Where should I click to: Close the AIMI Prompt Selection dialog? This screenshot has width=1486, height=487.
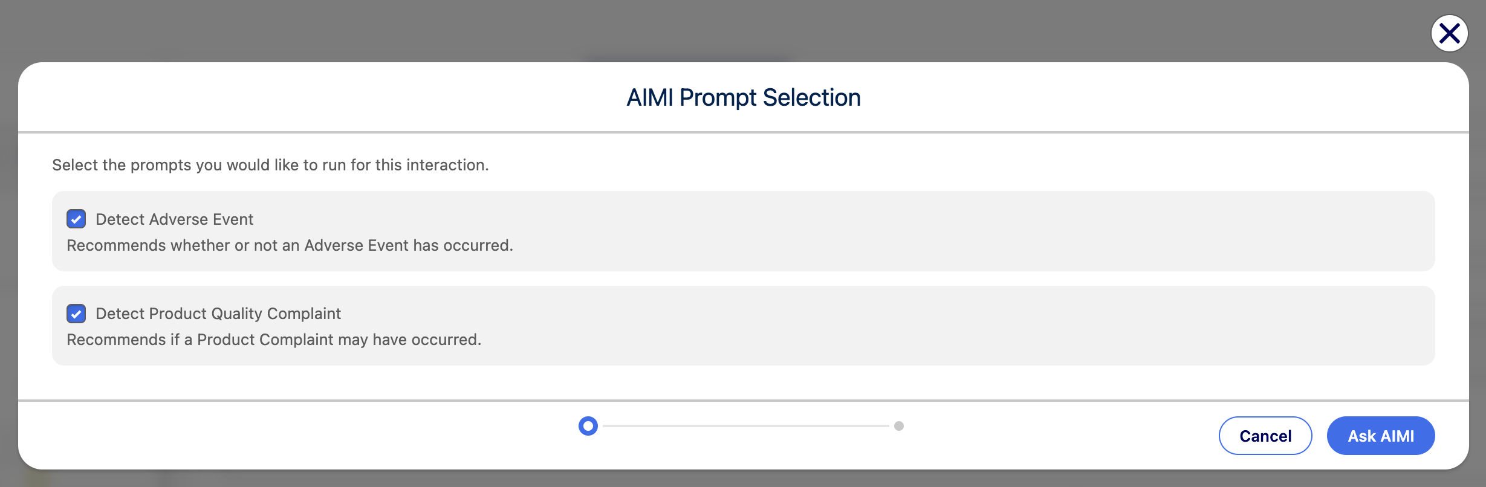(1449, 33)
